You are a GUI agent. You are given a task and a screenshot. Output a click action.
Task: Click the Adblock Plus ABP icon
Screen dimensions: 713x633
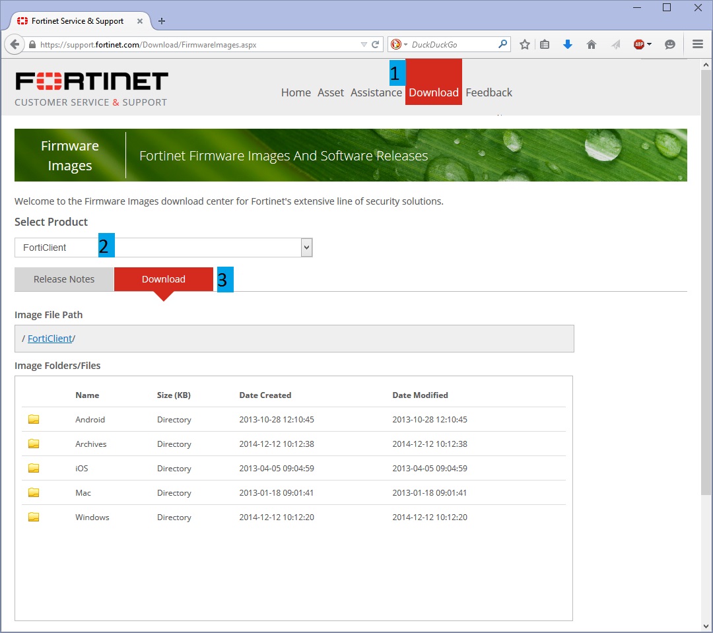(x=639, y=44)
